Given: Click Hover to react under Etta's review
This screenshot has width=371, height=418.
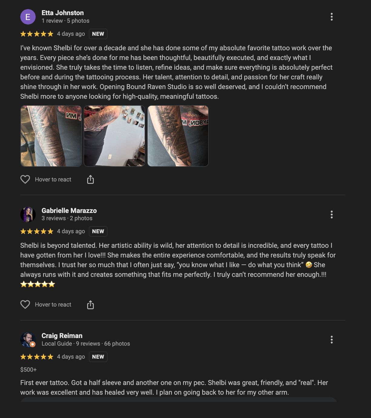Looking at the screenshot, I should [53, 179].
